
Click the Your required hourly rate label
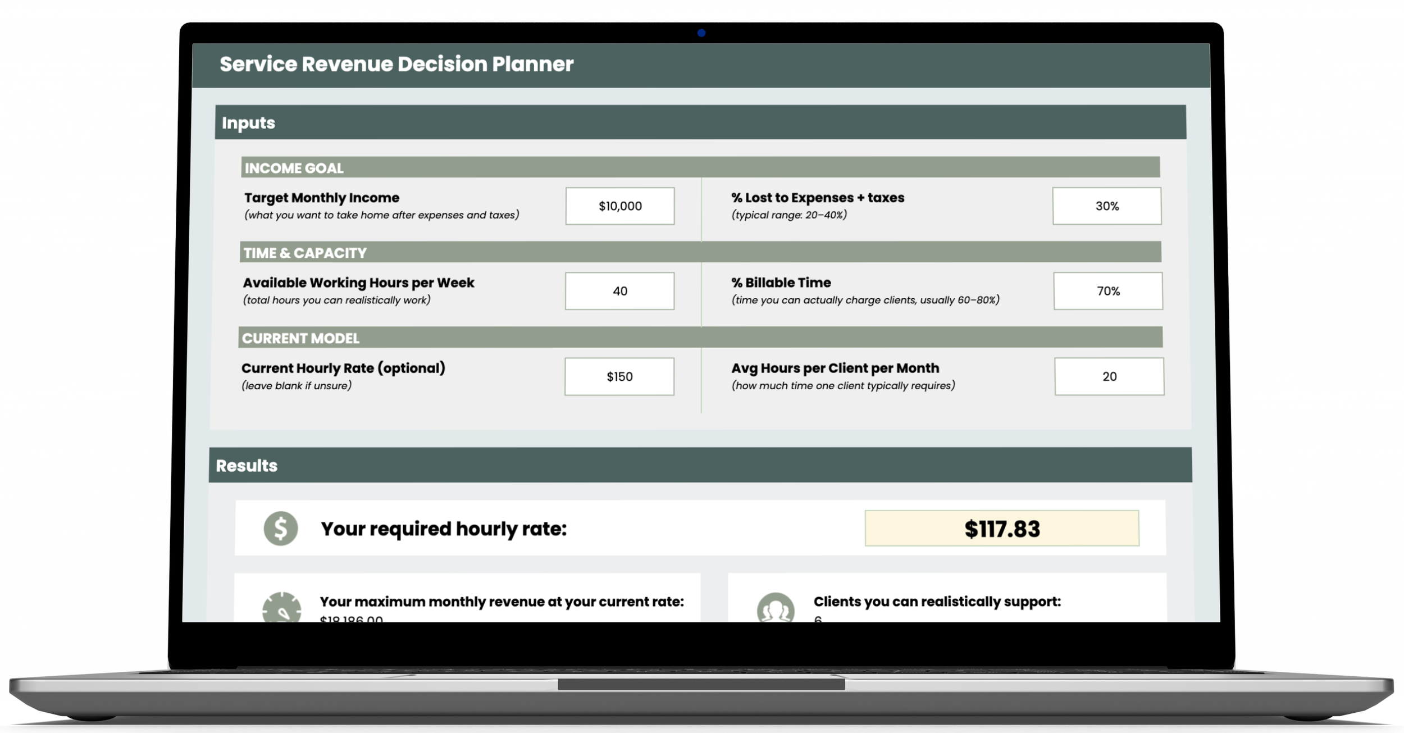pos(444,529)
